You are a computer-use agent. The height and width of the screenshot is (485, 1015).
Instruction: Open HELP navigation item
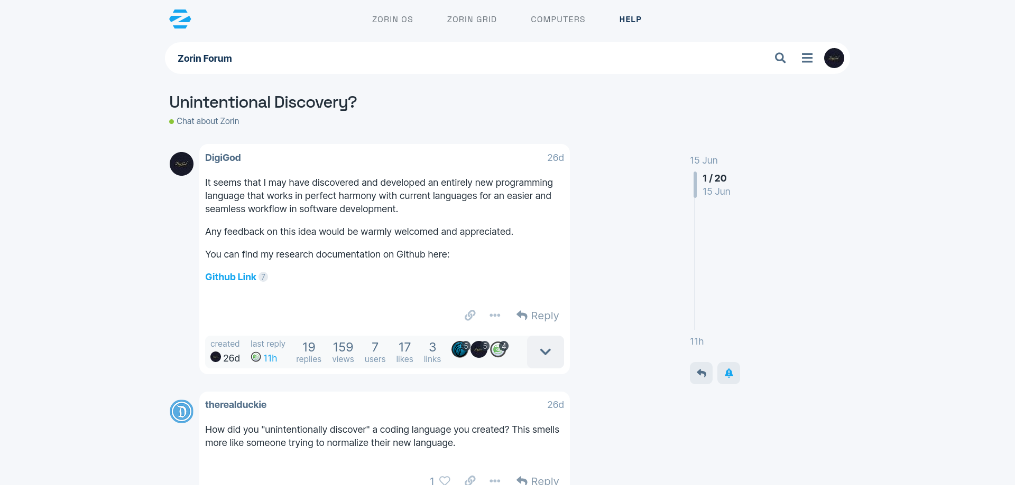(x=630, y=20)
